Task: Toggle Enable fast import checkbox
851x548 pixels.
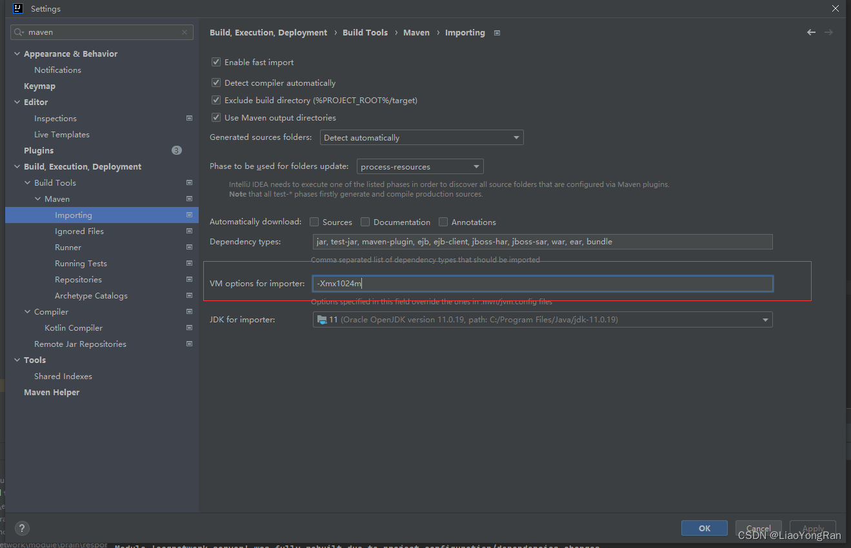Action: [216, 63]
